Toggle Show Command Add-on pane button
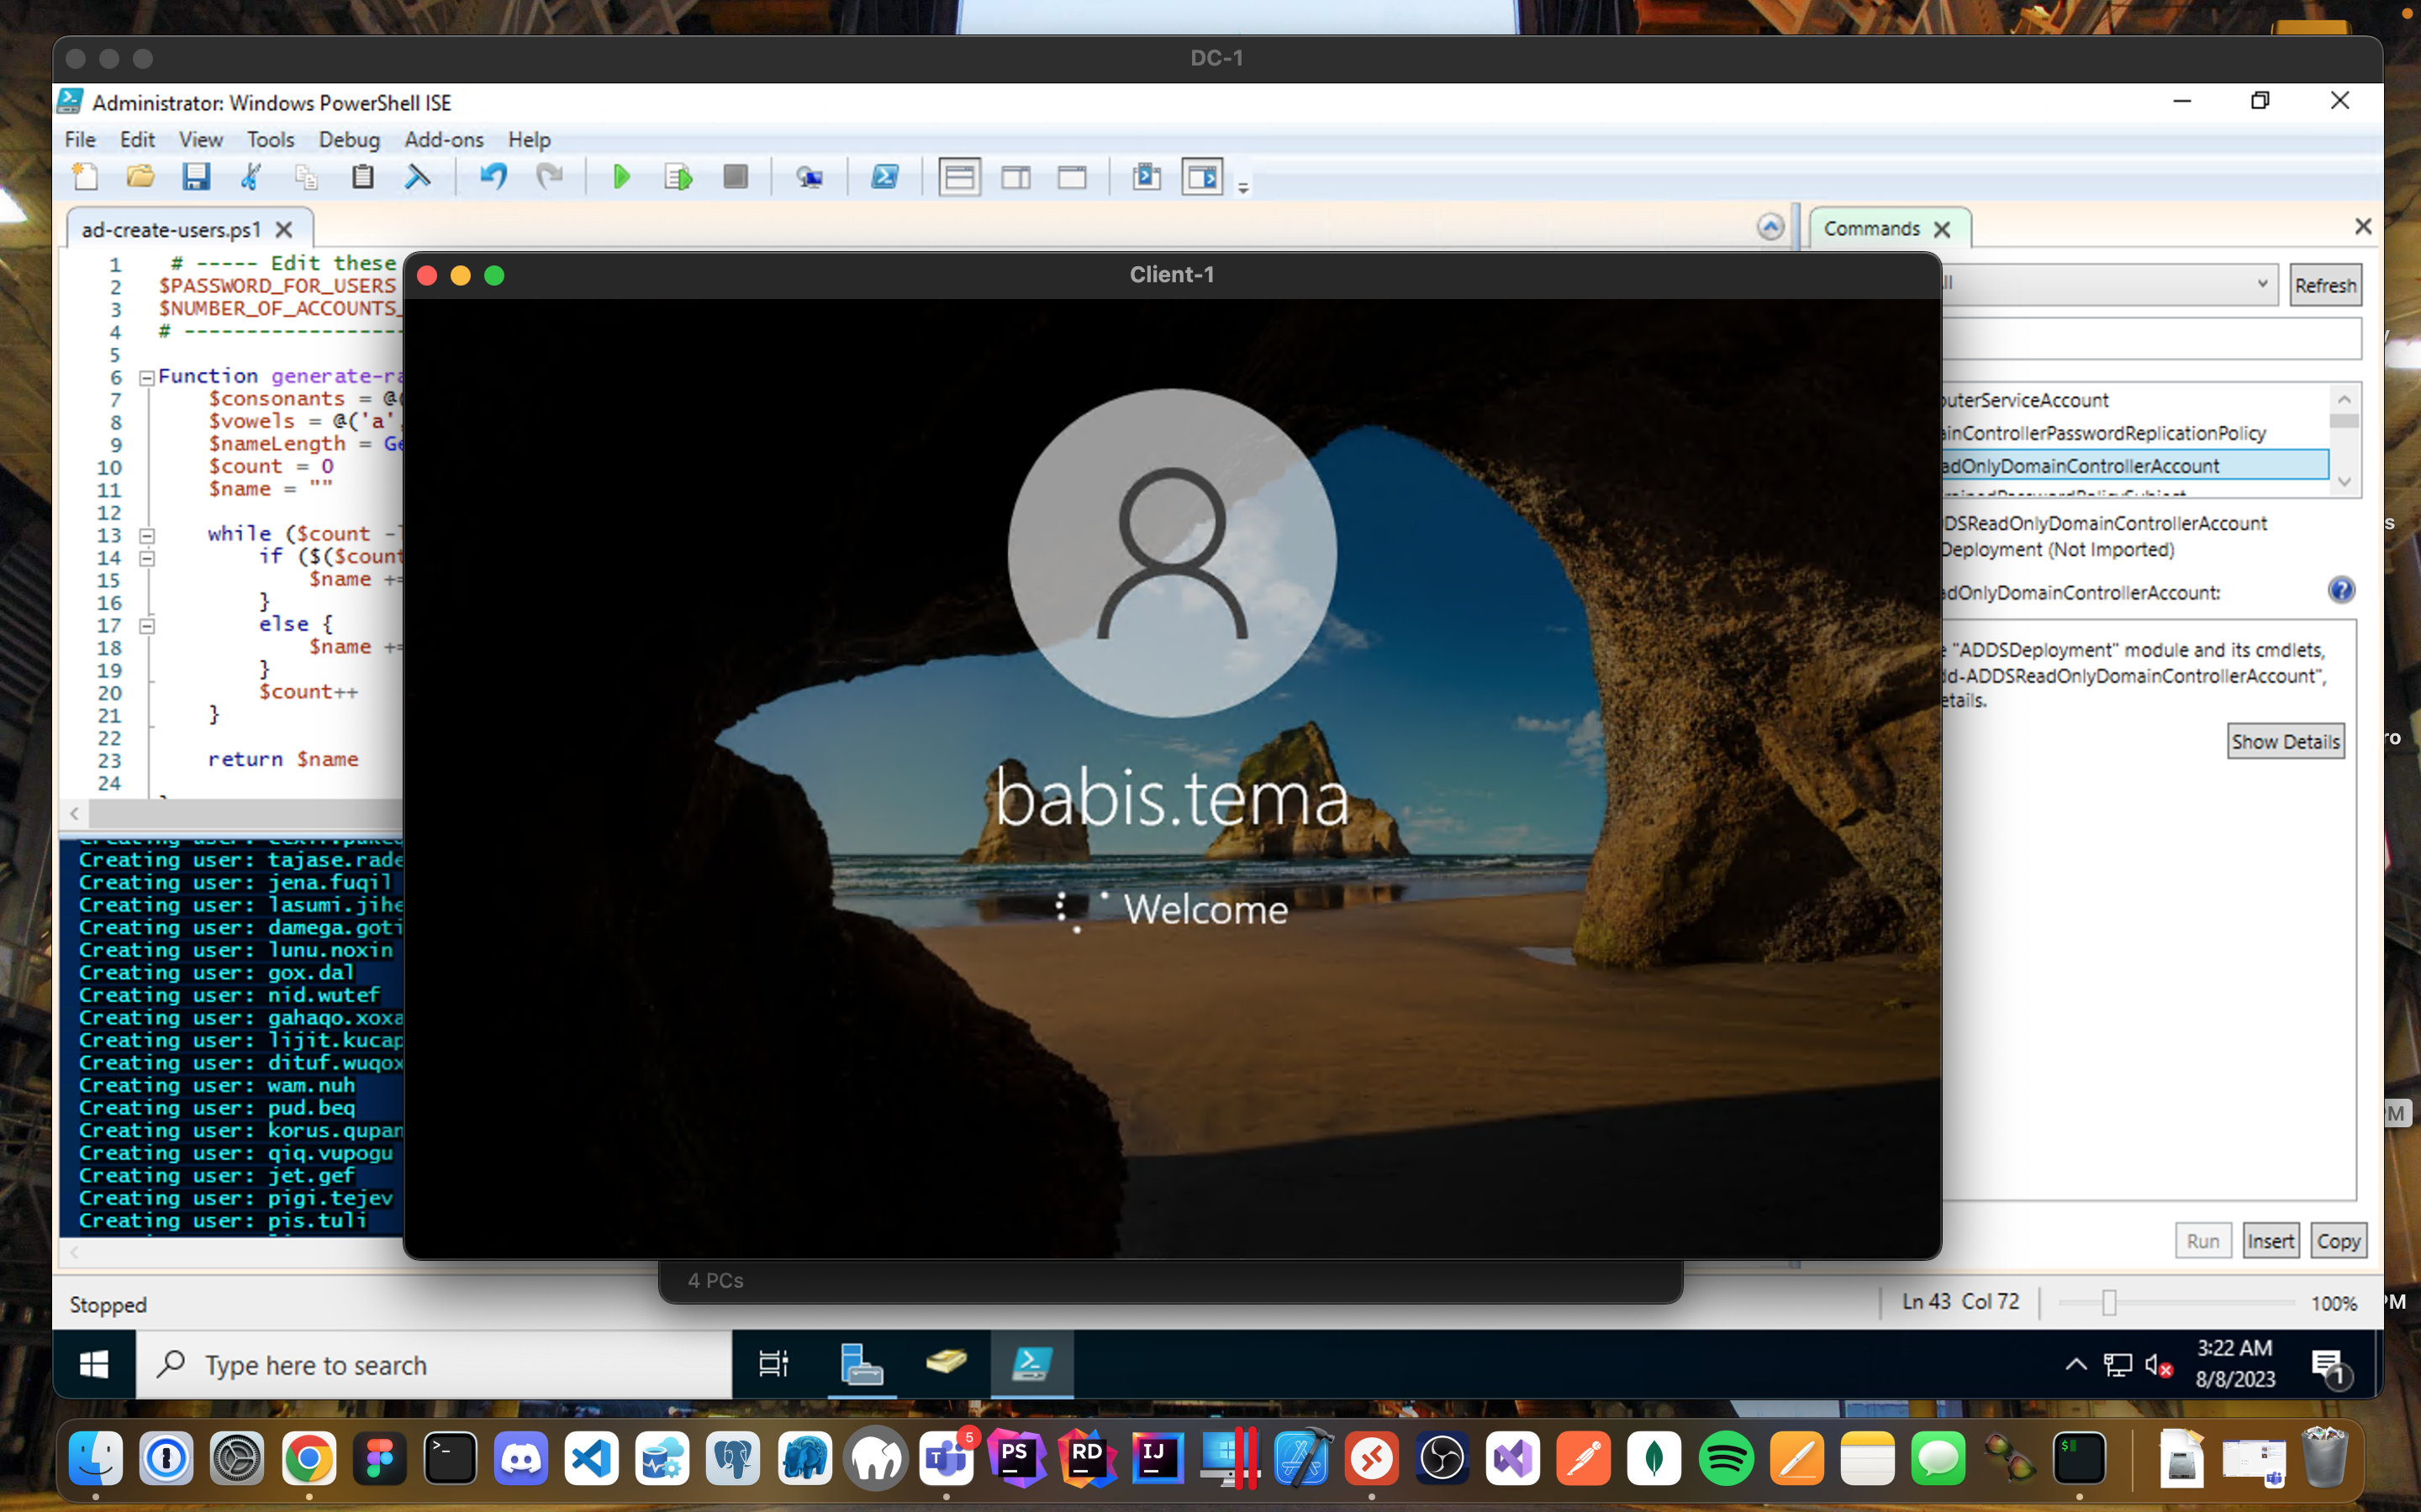Image resolution: width=2421 pixels, height=1512 pixels. 1201,177
